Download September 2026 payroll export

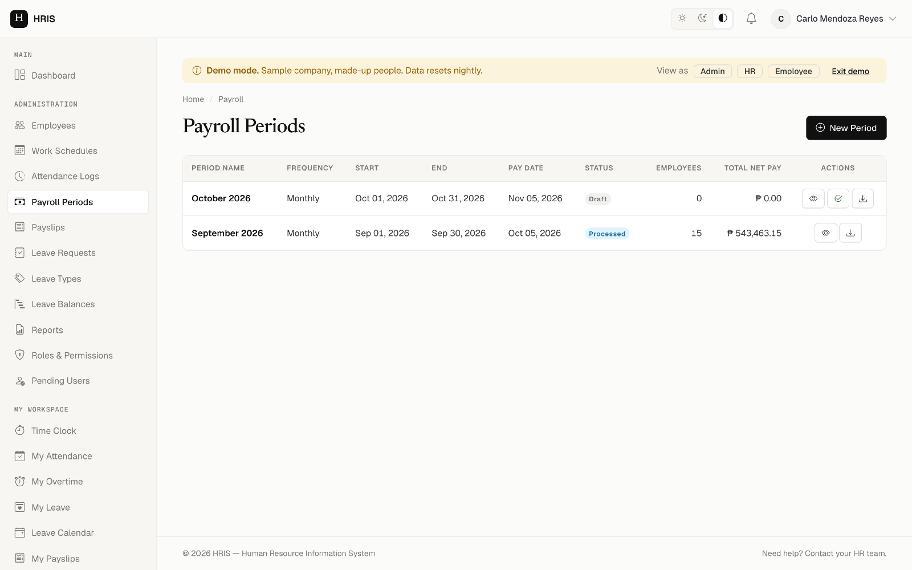click(x=850, y=233)
